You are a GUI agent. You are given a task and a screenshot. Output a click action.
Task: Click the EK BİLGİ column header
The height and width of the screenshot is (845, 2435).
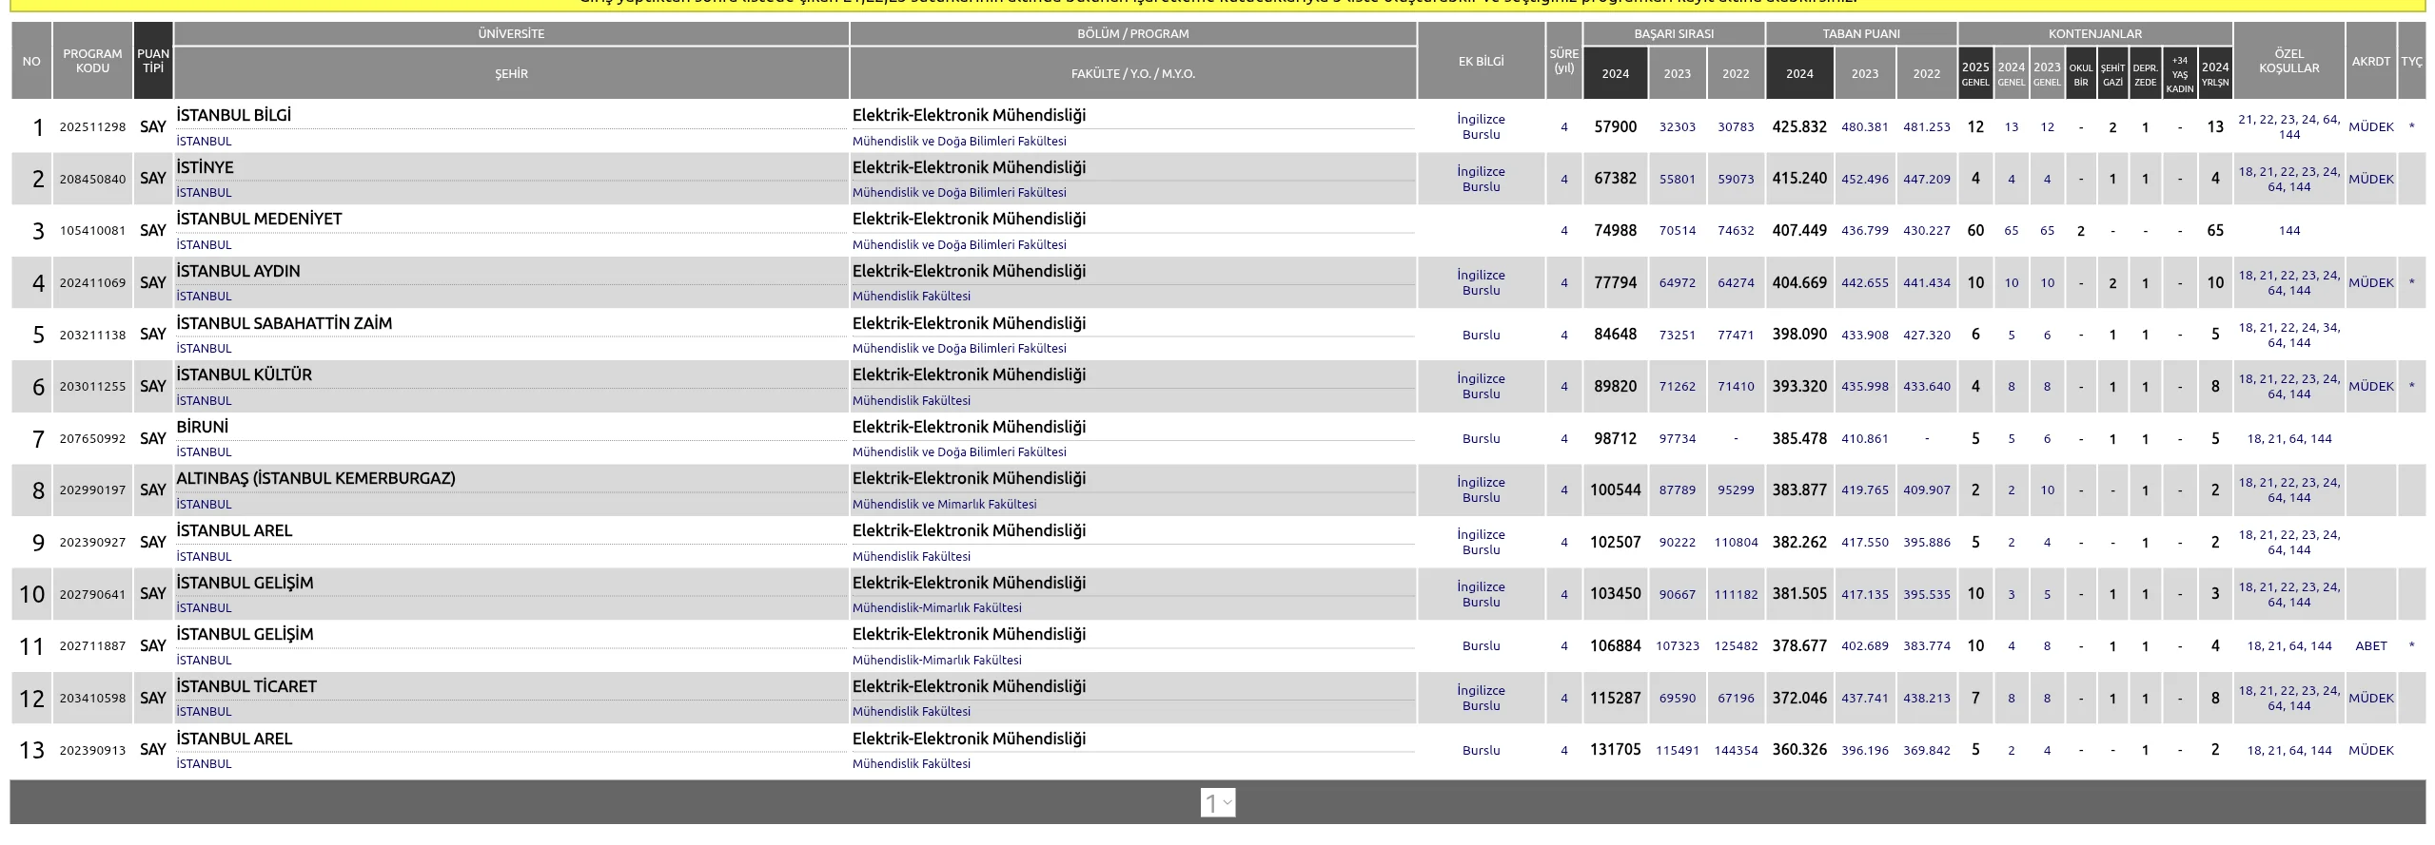tap(1481, 61)
